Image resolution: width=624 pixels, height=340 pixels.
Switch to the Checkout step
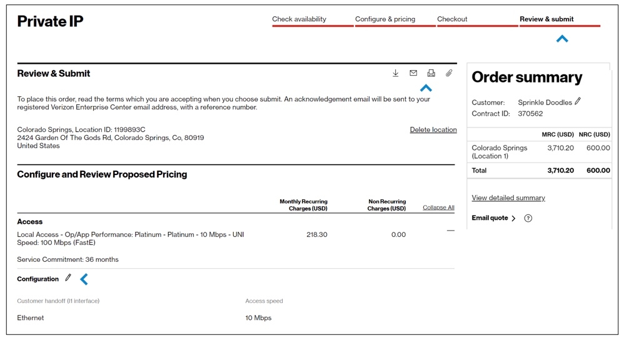coord(452,19)
